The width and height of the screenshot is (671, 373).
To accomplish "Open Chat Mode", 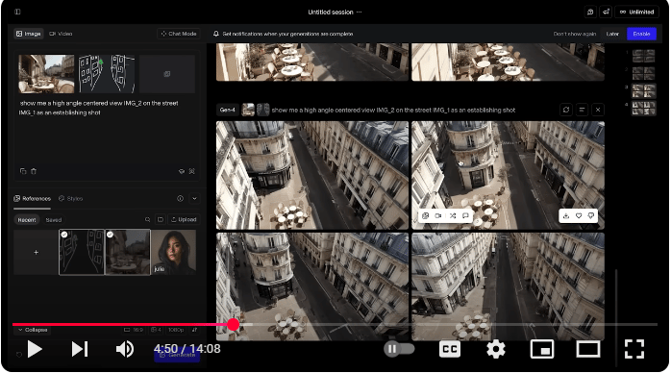I will click(179, 34).
